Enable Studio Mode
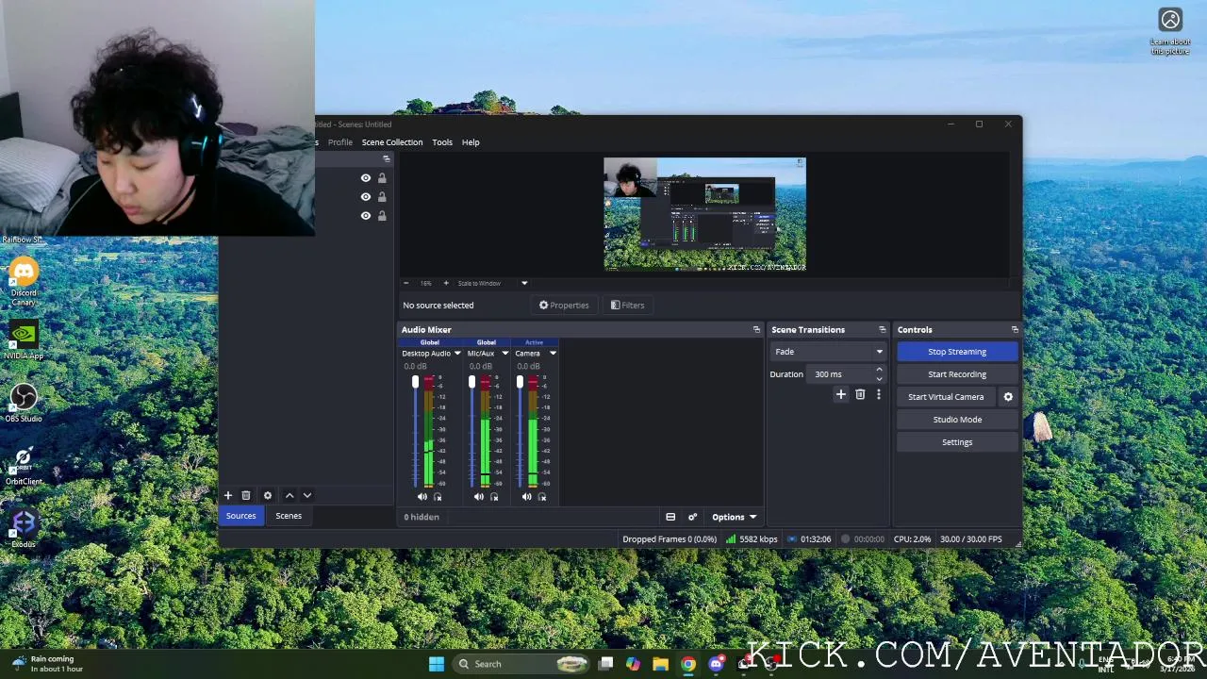1207x679 pixels. pos(957,420)
